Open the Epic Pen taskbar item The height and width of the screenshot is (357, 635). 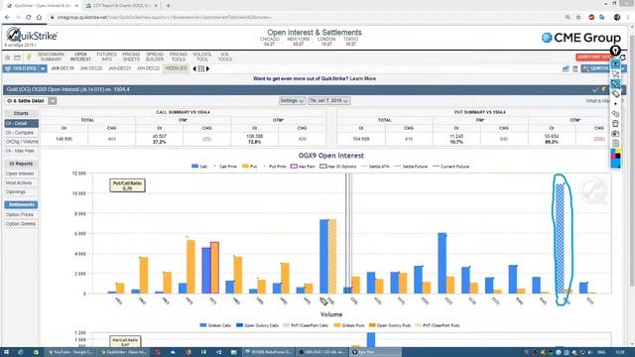coord(374,352)
